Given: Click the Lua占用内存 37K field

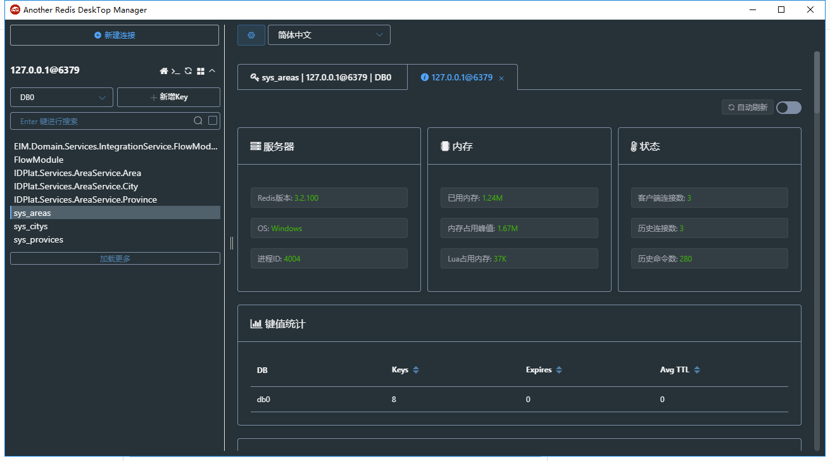Looking at the screenshot, I should pos(519,258).
